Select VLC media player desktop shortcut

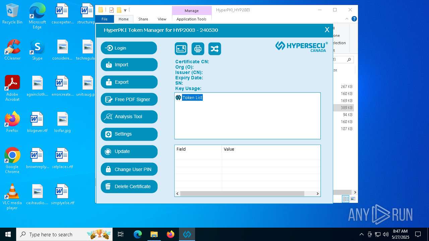tap(12, 197)
